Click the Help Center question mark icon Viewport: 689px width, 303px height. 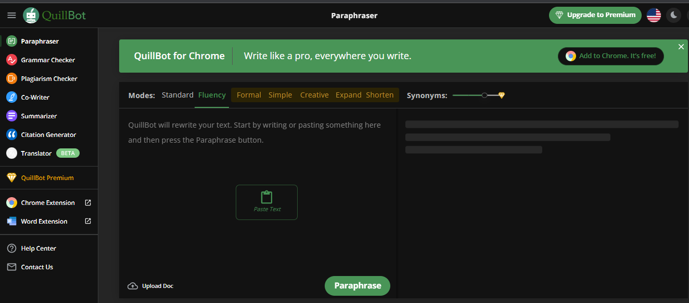11,248
